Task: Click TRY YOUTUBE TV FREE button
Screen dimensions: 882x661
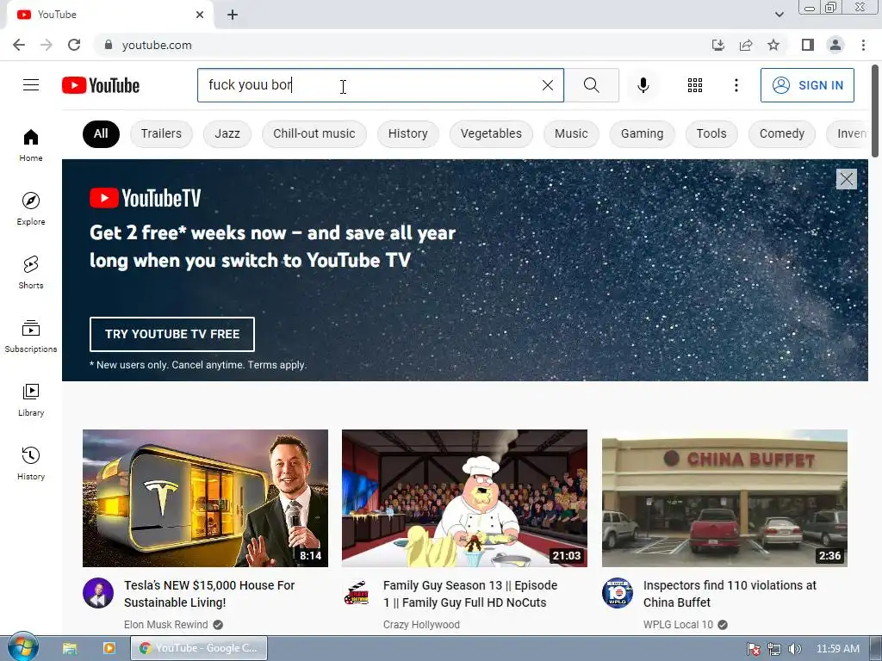Action: [172, 334]
